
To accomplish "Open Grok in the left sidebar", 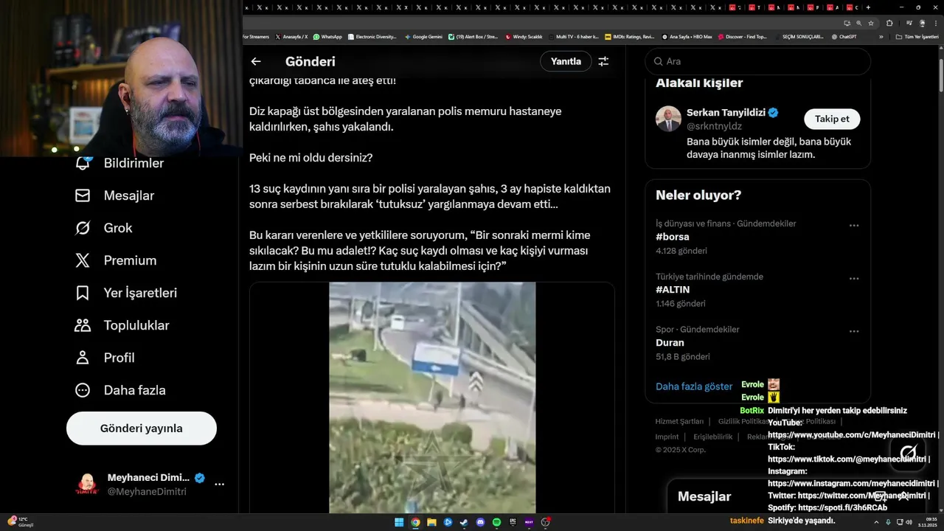I will (x=104, y=228).
